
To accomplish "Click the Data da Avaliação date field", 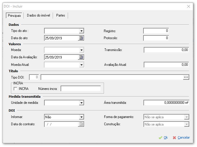I will coord(61,57).
